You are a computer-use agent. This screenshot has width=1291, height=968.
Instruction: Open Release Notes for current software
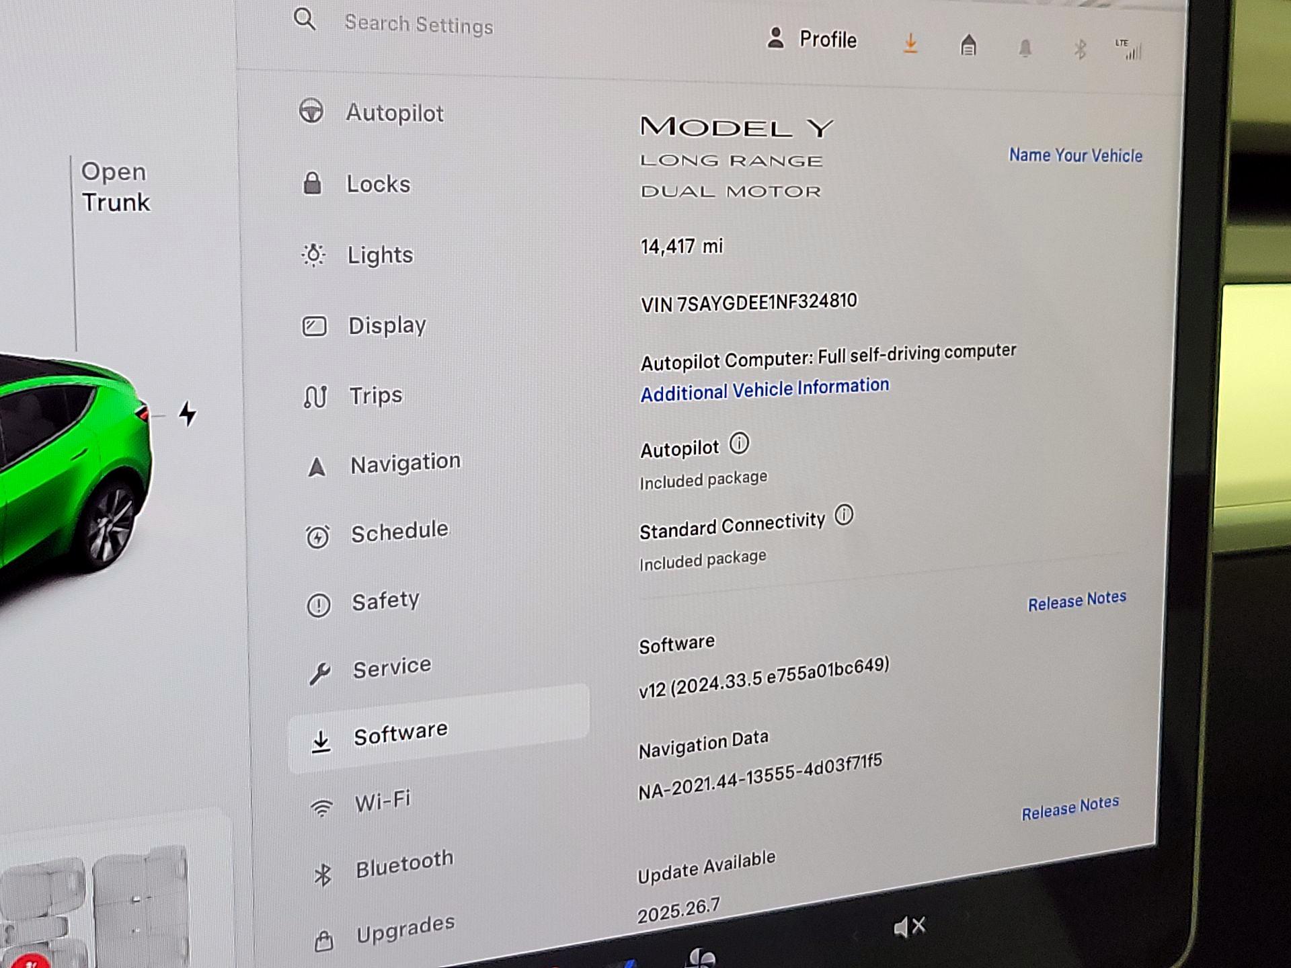pos(1077,600)
